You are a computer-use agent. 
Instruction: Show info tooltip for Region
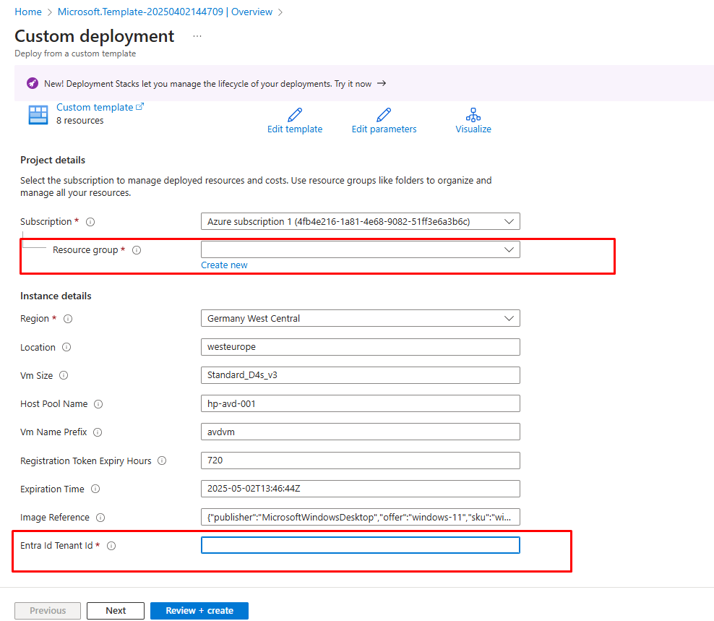68,319
